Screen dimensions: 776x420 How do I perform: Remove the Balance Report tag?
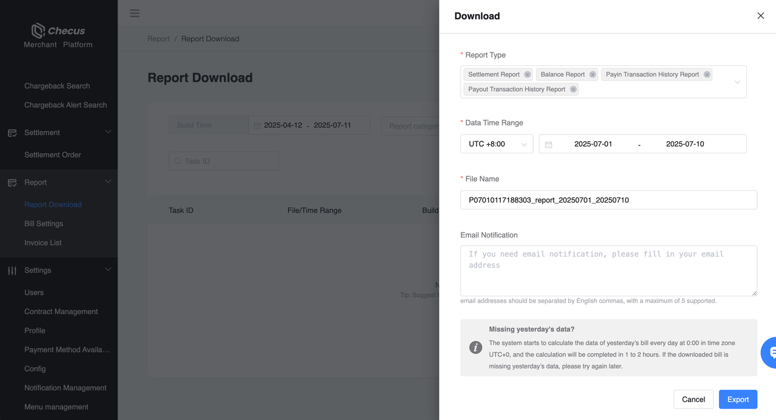point(592,75)
